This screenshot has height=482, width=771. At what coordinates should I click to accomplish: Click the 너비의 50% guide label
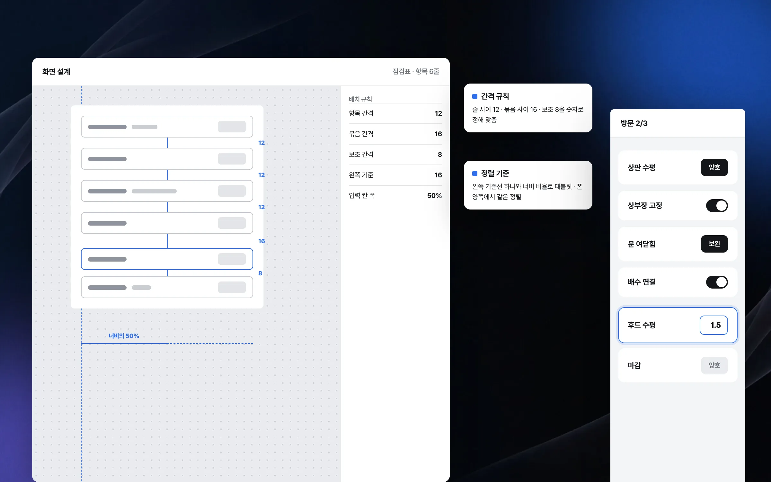click(124, 336)
